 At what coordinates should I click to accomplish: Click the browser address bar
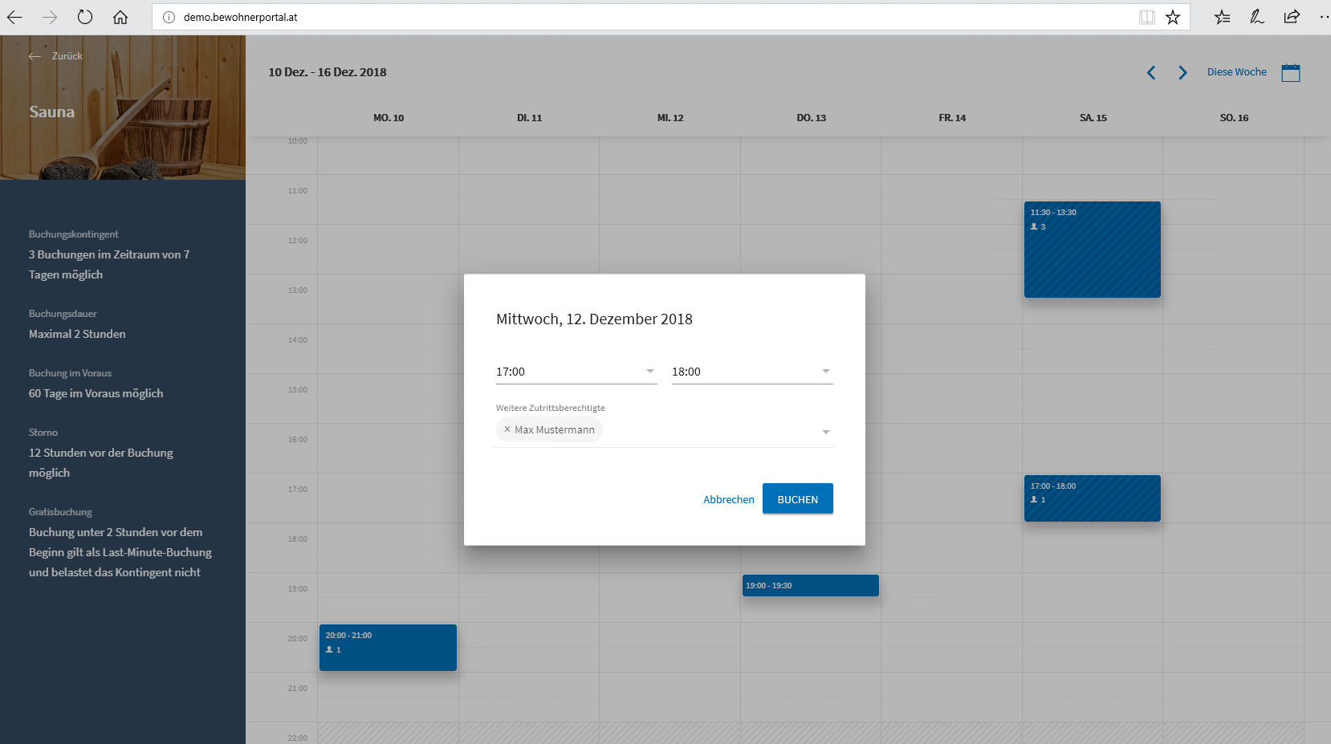point(642,17)
